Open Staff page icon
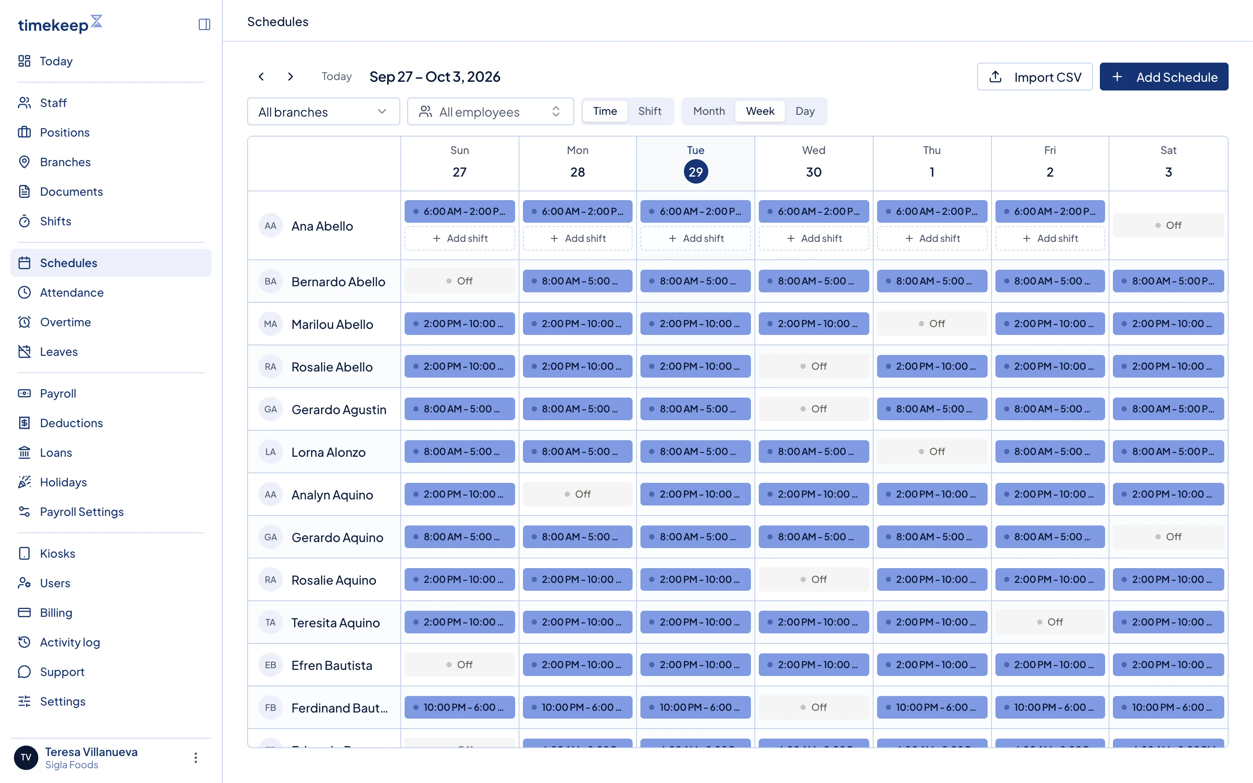Viewport: 1253px width, 783px height. 24,103
